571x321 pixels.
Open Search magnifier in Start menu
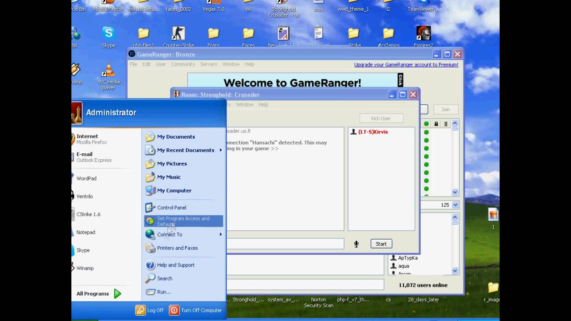(150, 278)
